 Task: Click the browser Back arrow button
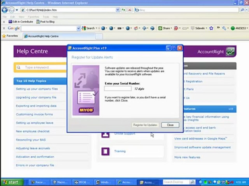pos(5,10)
